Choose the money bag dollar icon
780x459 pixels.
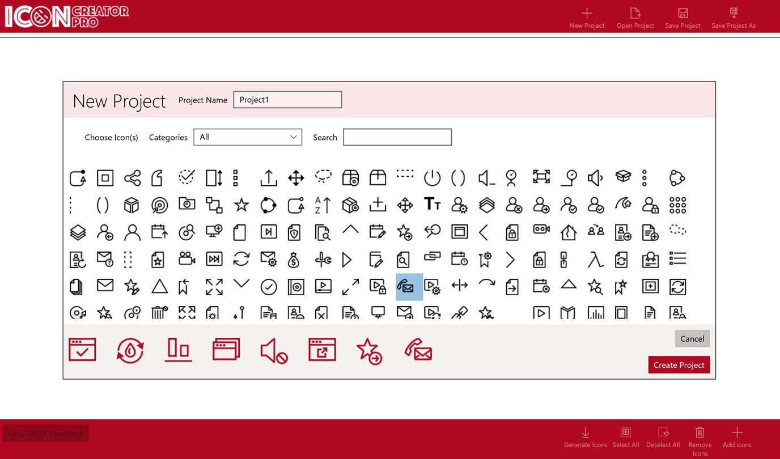(293, 260)
